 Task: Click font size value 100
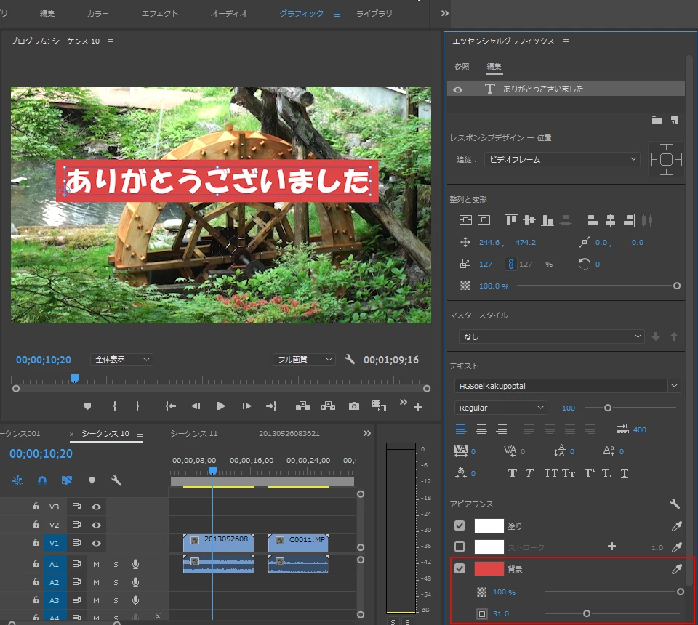(569, 408)
